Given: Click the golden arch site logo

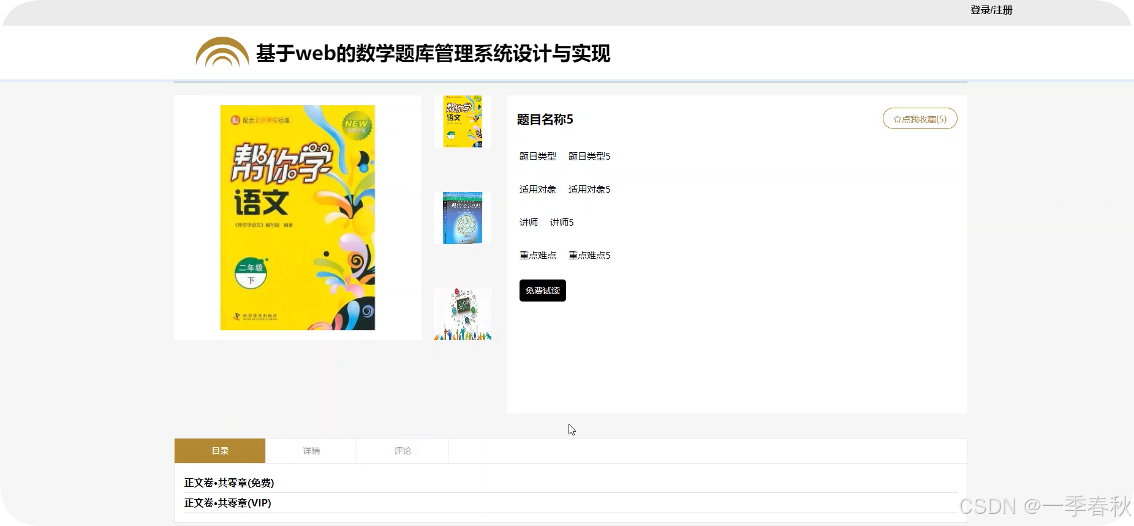Looking at the screenshot, I should 222,52.
